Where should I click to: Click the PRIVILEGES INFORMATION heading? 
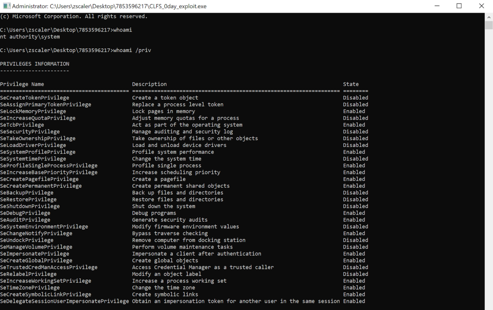click(x=35, y=64)
